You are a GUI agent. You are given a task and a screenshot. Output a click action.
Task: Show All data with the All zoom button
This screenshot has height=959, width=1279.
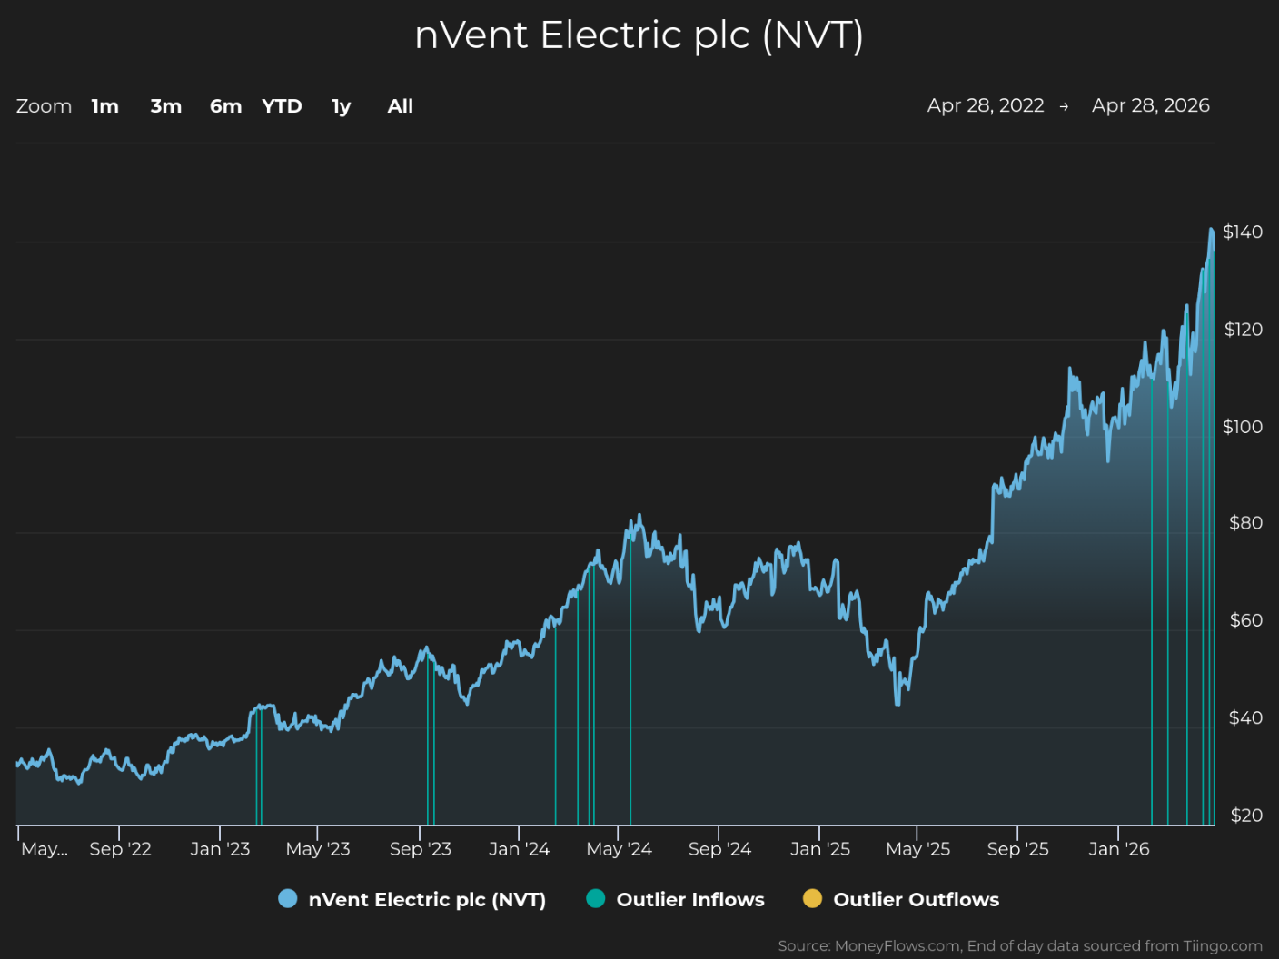click(x=401, y=106)
